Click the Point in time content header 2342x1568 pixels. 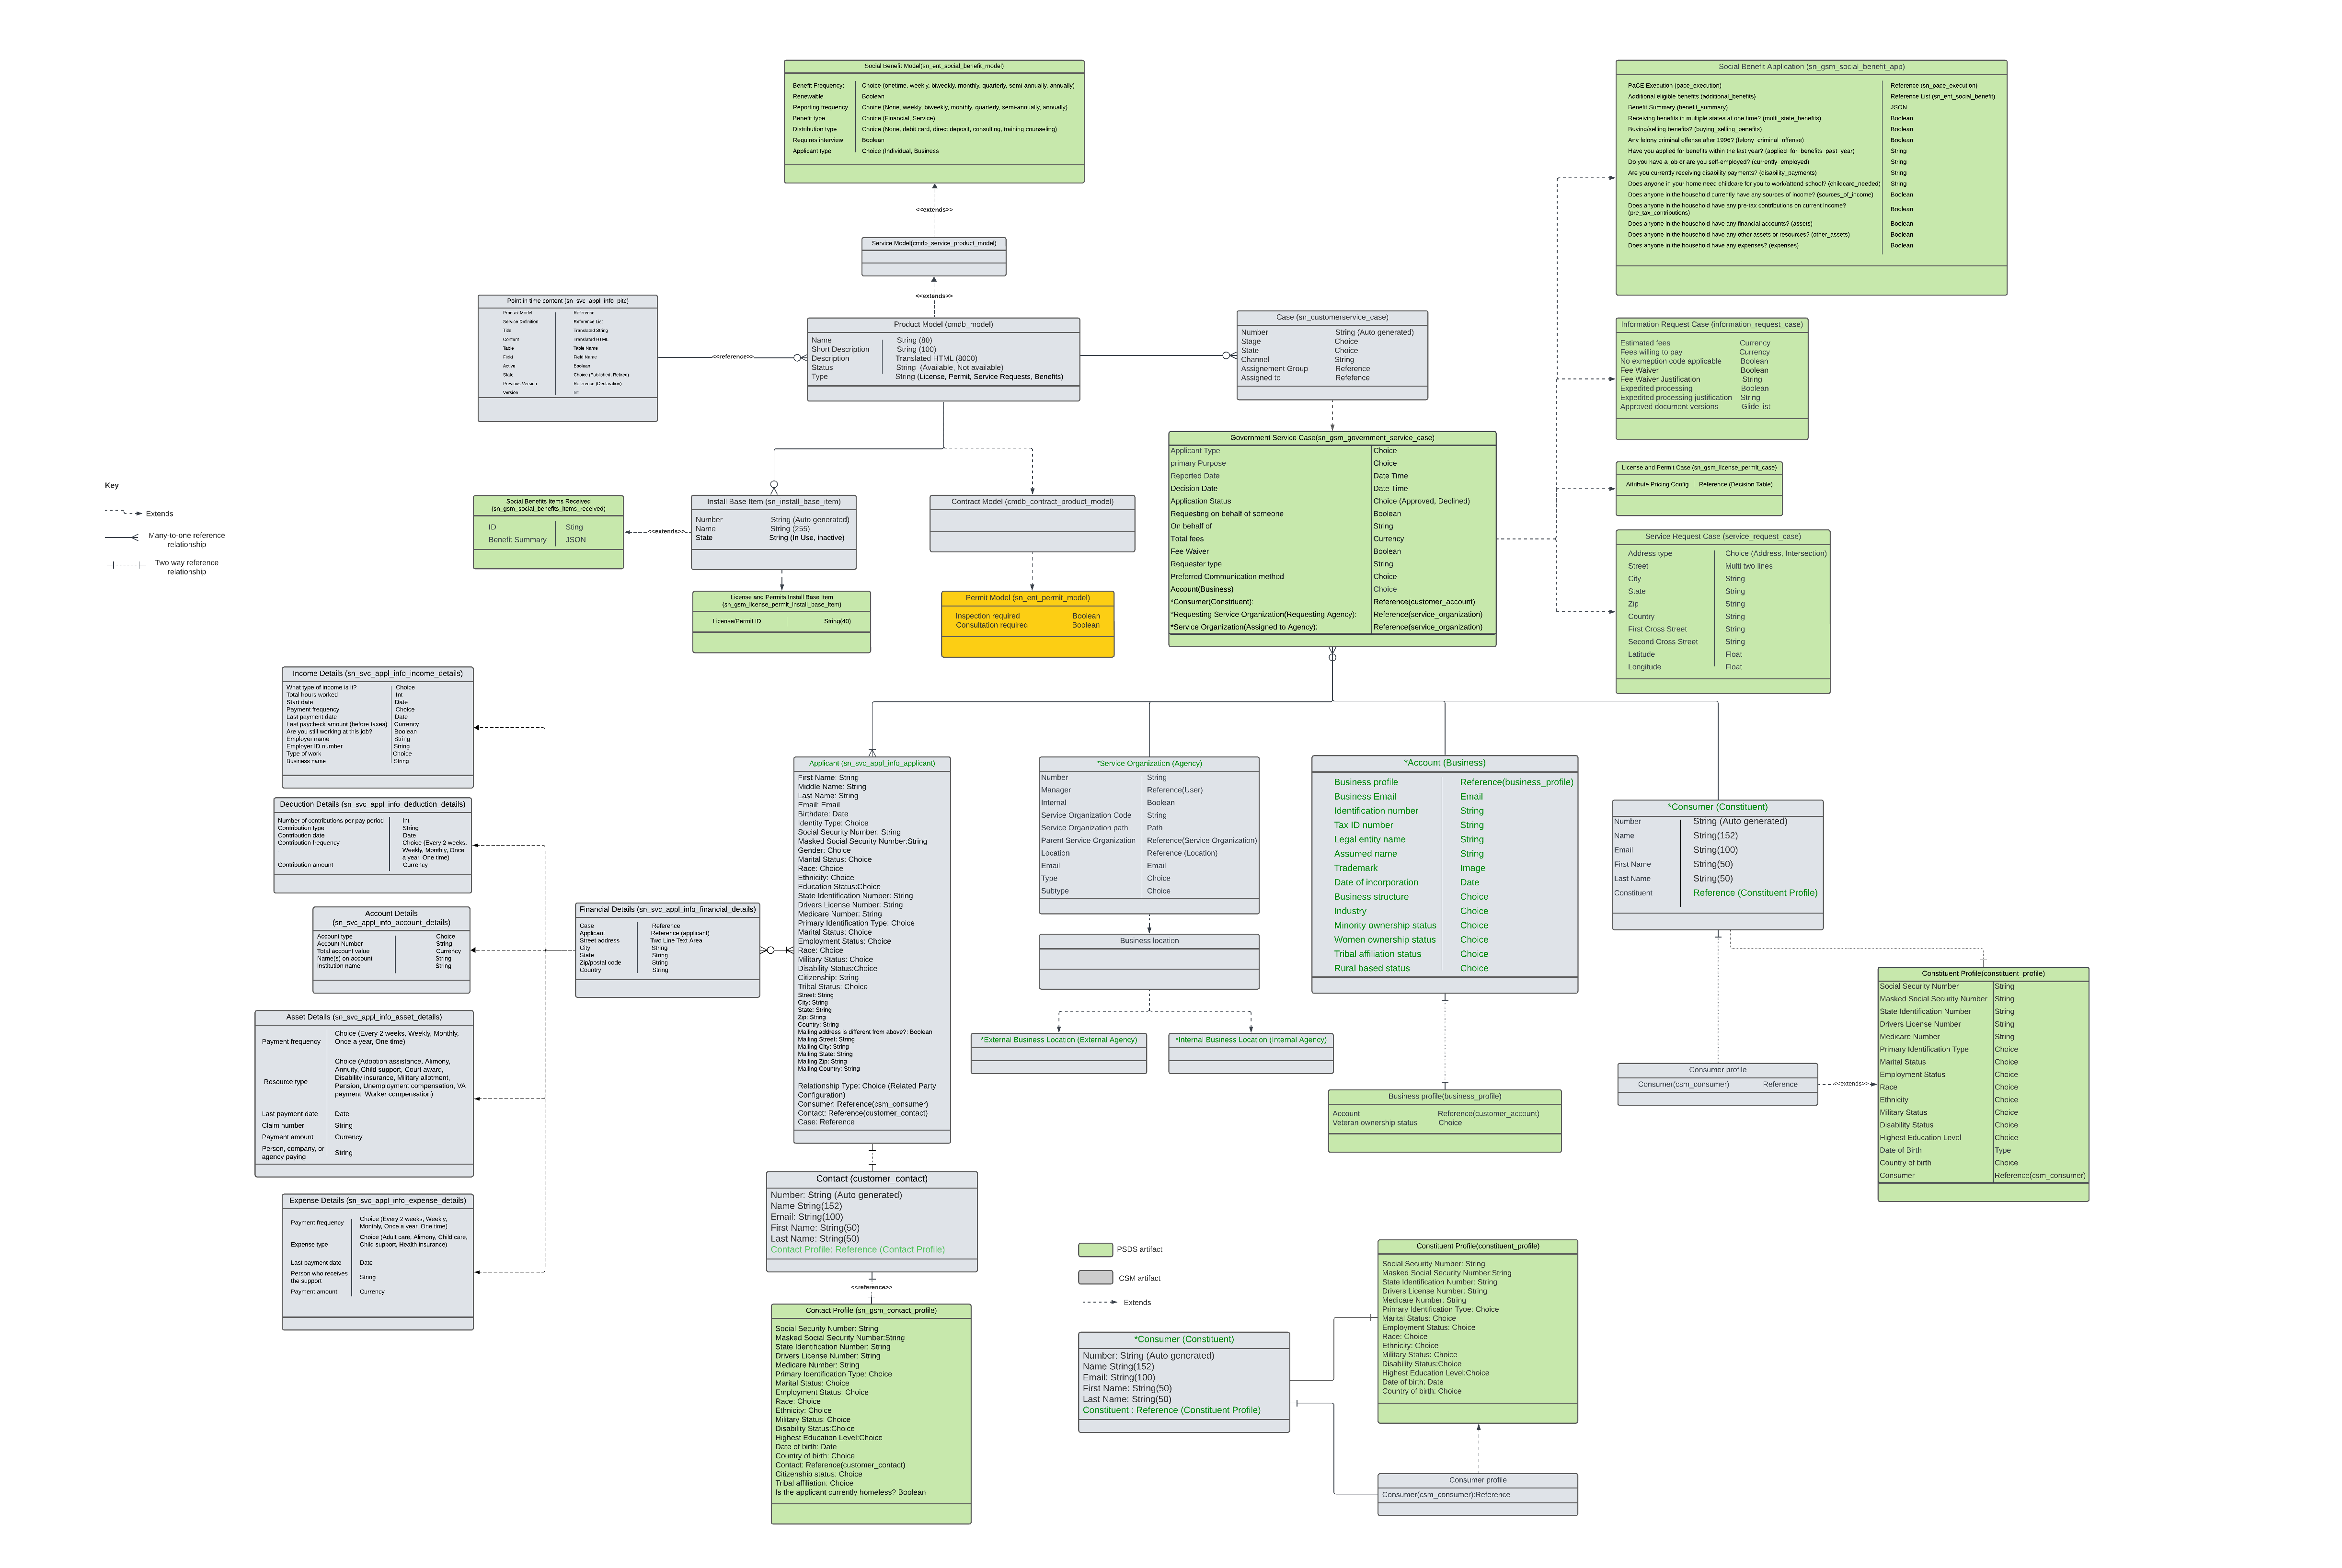click(567, 301)
